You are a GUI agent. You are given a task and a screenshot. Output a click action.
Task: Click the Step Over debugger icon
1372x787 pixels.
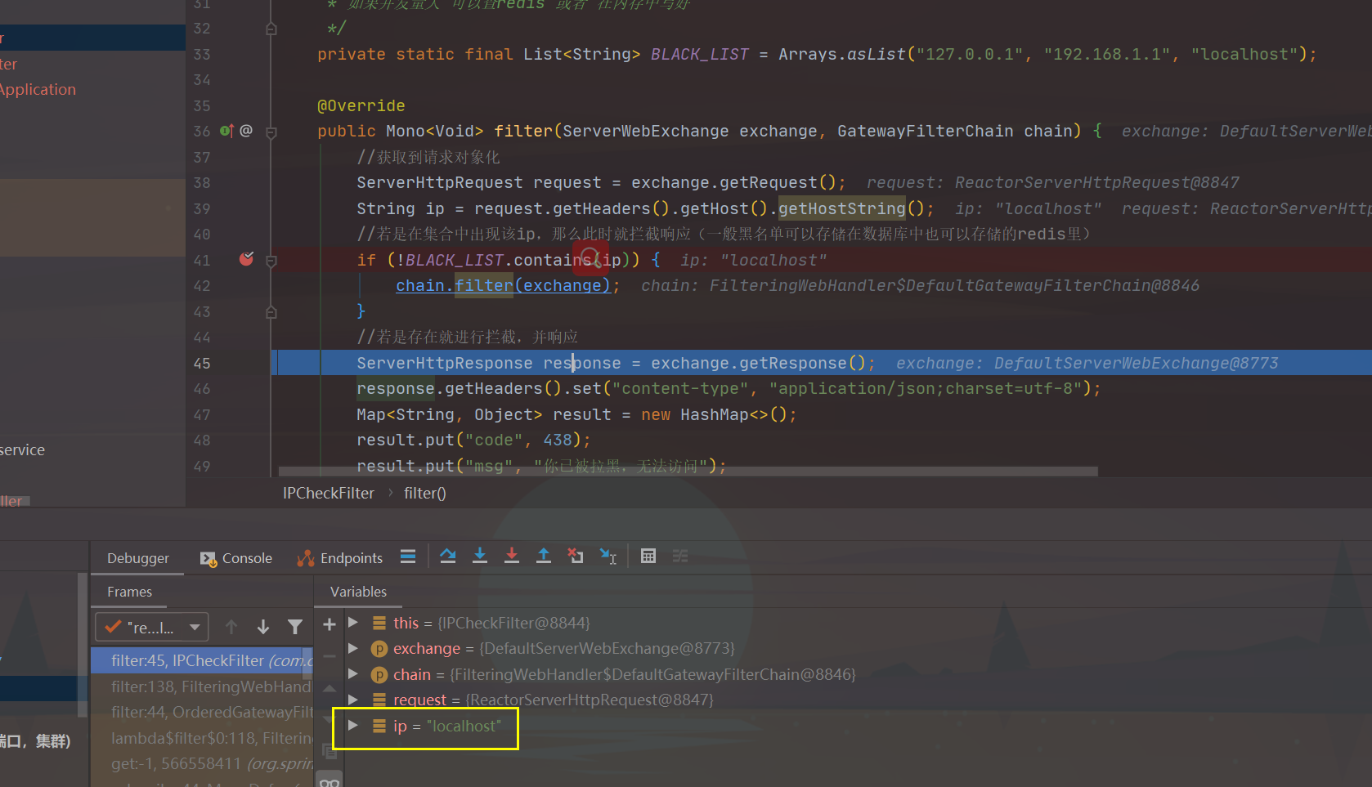[448, 557]
